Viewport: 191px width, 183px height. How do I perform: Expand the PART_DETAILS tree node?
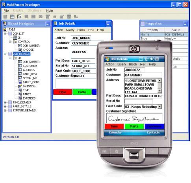coord(5,106)
